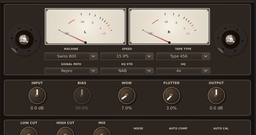Viewport: 256px width, 135px height.
Task: Open the HQ oversampling dropdown showing 4x
Action: pos(183,71)
